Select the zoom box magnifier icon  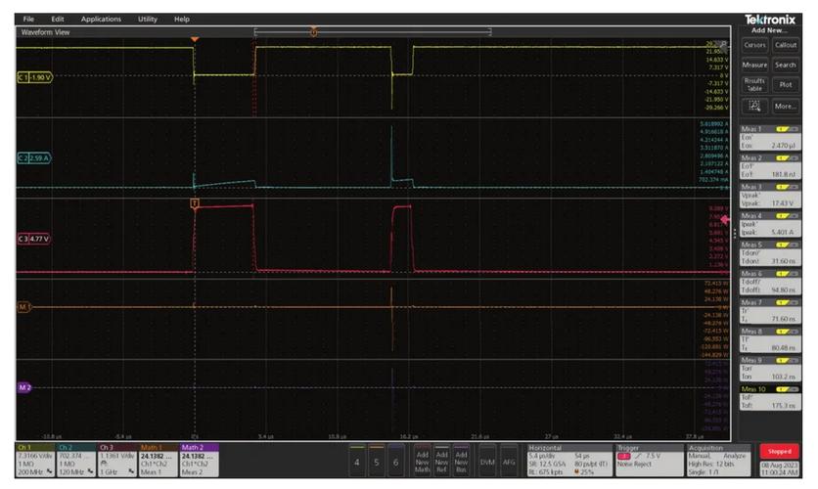(754, 106)
